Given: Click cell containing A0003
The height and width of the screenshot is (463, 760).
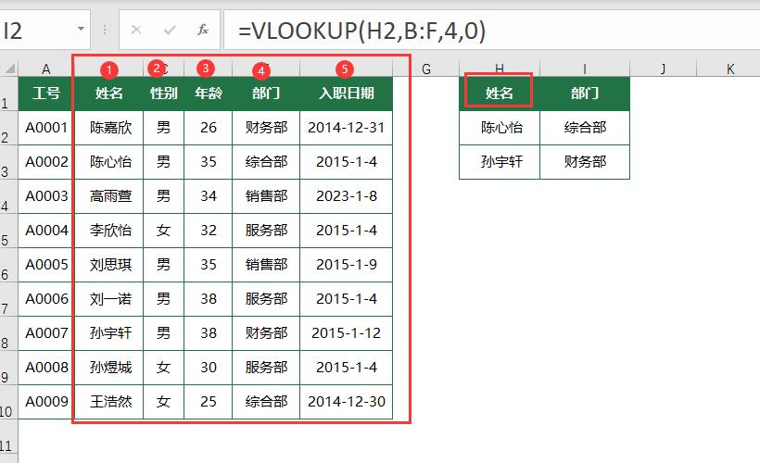Looking at the screenshot, I should point(46,196).
